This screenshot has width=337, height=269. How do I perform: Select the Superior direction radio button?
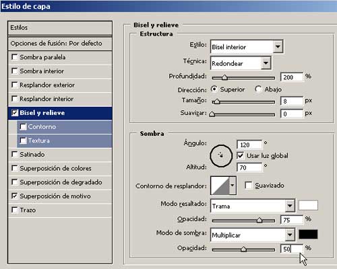coord(214,89)
